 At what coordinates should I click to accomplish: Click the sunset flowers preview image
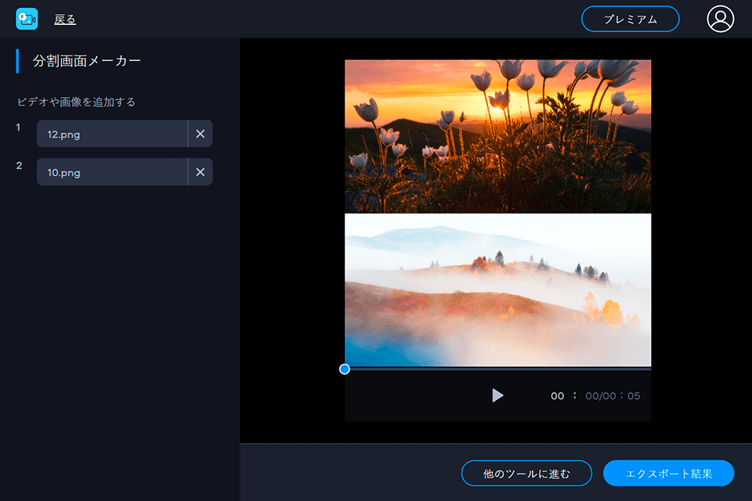[497, 135]
